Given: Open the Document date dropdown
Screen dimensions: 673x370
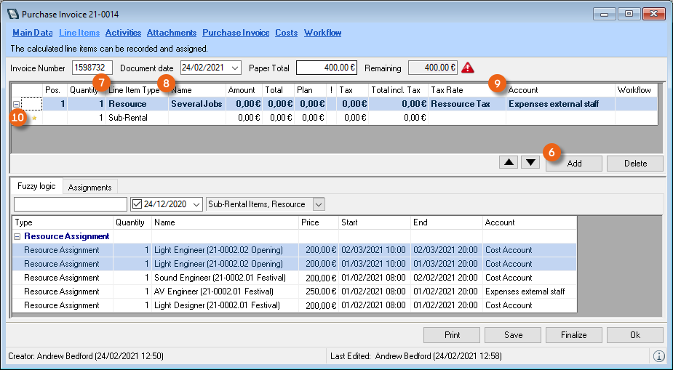Looking at the screenshot, I should point(234,68).
